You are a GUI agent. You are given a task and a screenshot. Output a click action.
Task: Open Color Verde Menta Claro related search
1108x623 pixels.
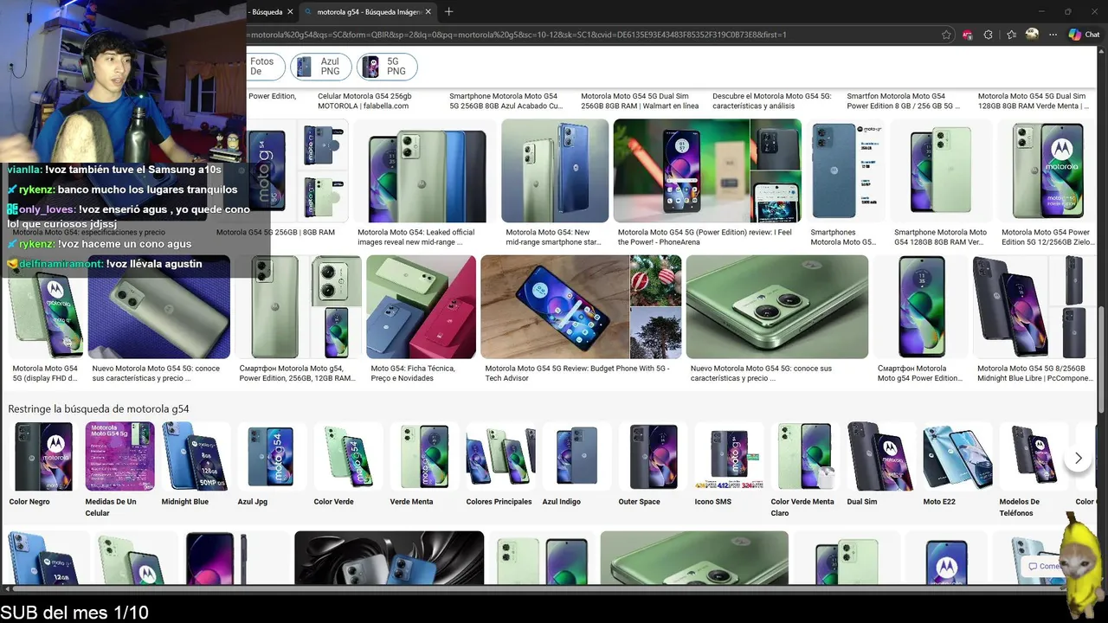[805, 469]
